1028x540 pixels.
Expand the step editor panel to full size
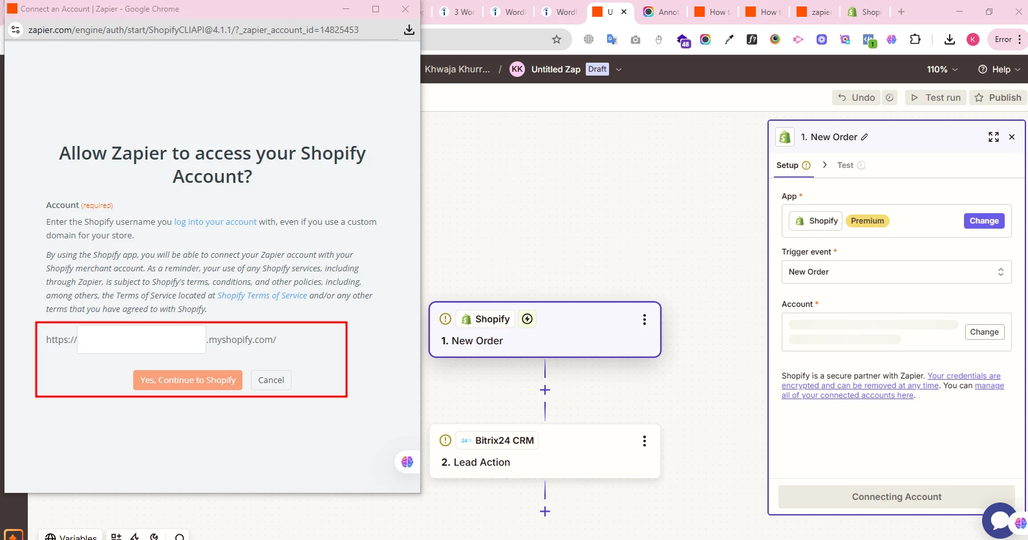[x=994, y=137]
